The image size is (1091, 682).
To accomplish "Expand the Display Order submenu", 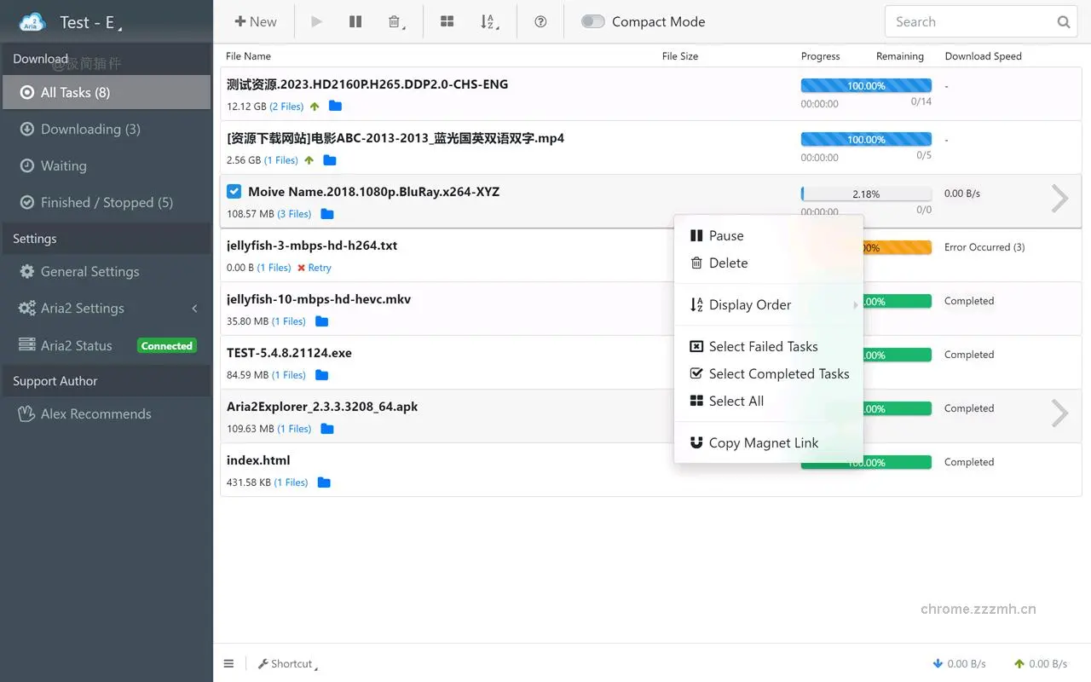I will (x=768, y=304).
